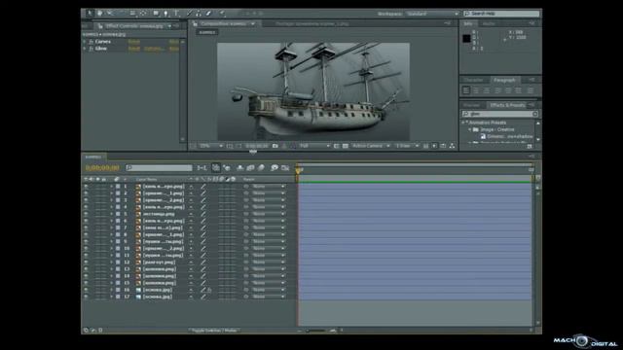623x350 pixels.
Task: Switch to the Audio panel tab
Action: pos(489,23)
